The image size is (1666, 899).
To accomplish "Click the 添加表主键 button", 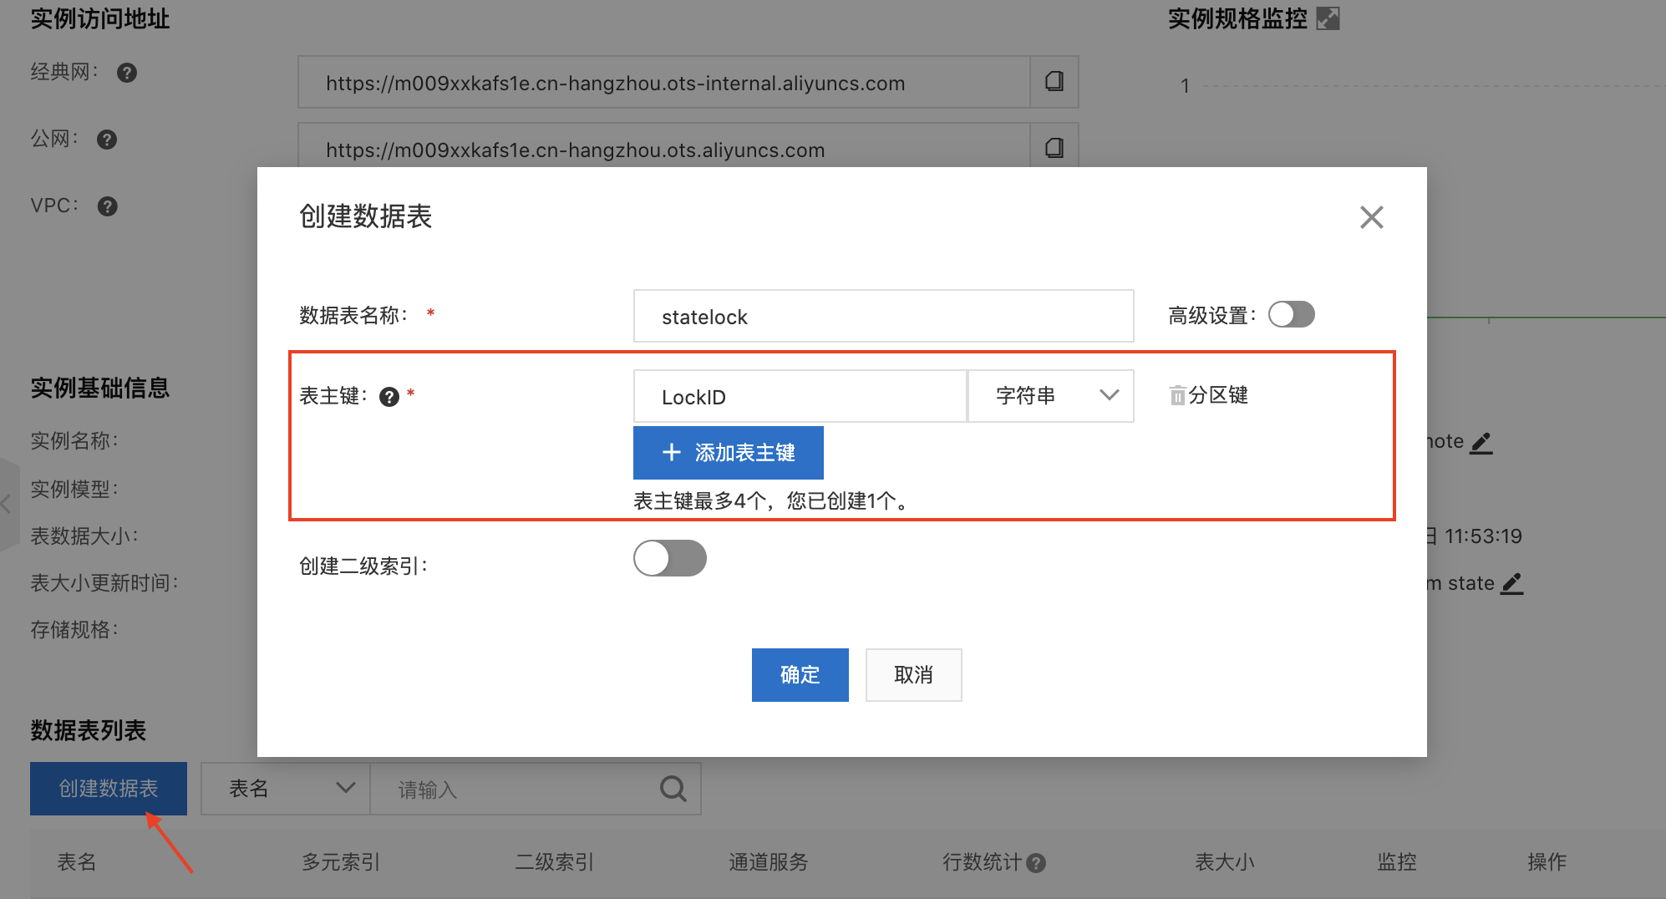I will [729, 453].
